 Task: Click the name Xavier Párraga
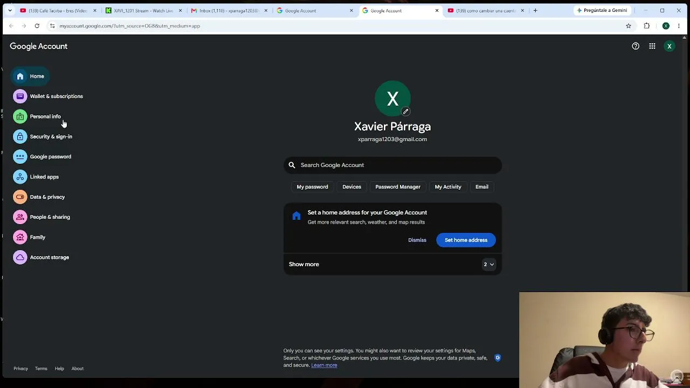tap(392, 127)
